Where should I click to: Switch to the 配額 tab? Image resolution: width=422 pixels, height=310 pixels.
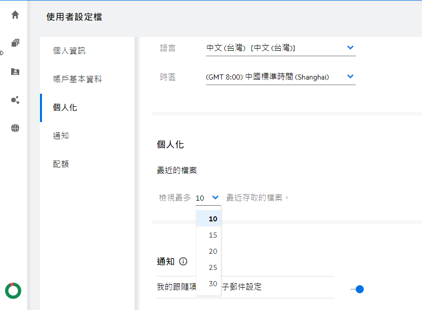tap(61, 164)
